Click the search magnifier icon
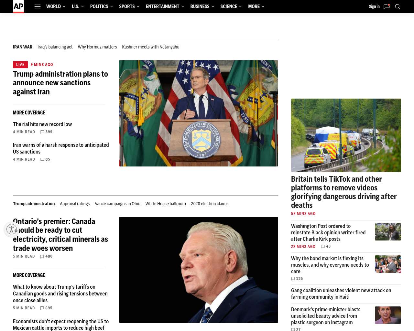 coord(398,6)
